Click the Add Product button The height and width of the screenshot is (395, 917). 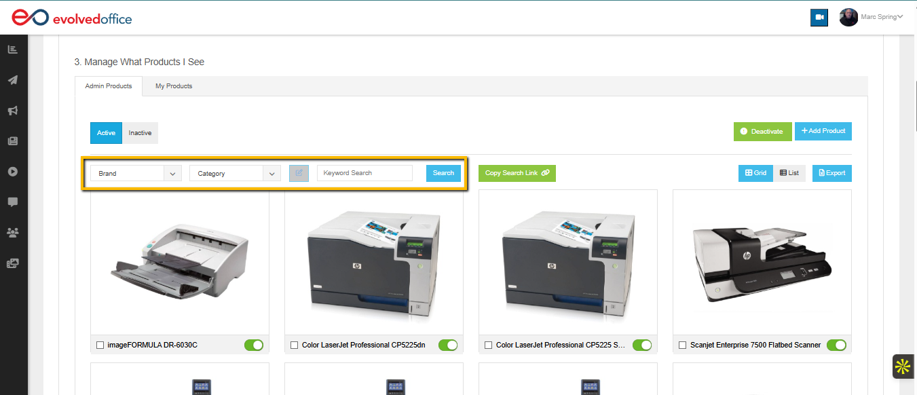823,131
